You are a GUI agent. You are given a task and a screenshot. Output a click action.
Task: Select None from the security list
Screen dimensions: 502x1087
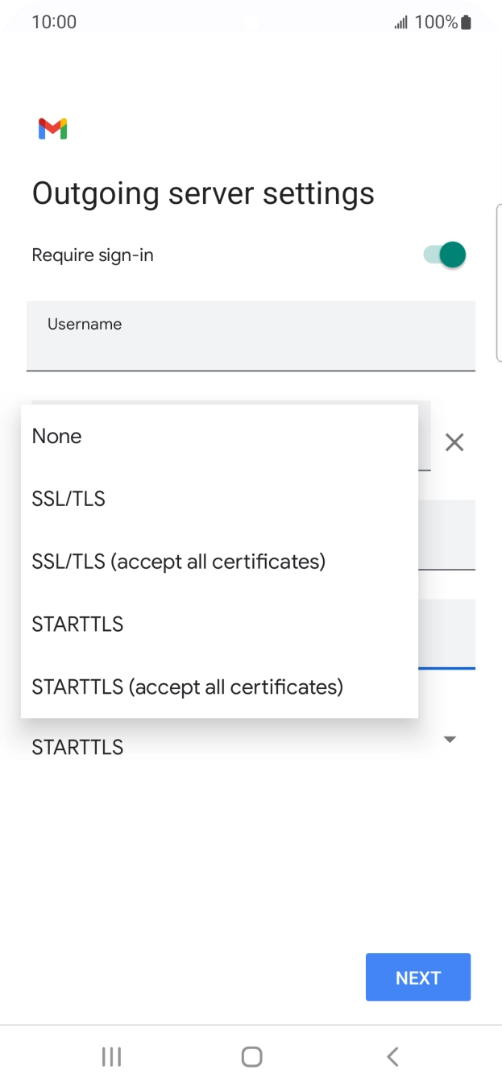pos(57,436)
